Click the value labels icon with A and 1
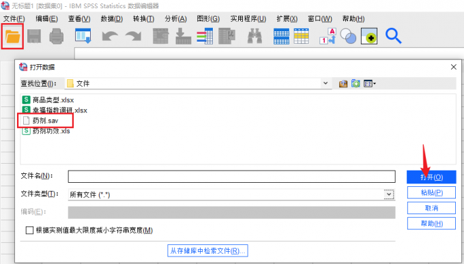Screen dimensions: 464x264 328,36
